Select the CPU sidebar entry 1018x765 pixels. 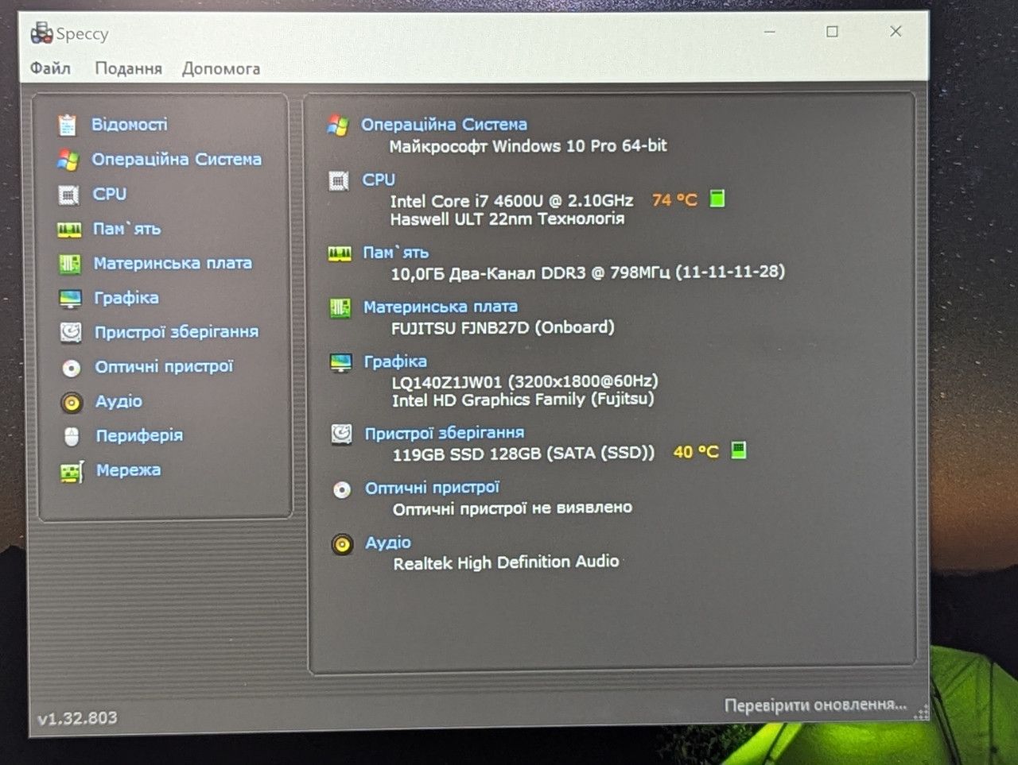click(x=110, y=194)
